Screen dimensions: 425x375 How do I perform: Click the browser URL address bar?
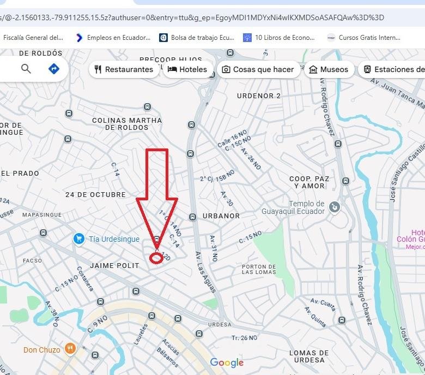point(212,17)
